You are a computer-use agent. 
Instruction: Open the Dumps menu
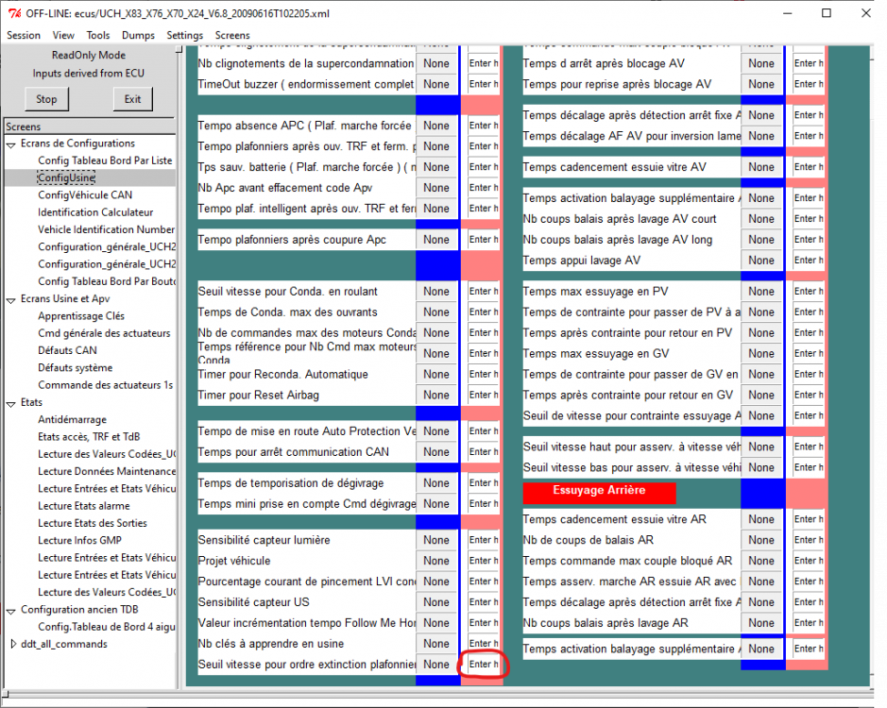[x=138, y=35]
